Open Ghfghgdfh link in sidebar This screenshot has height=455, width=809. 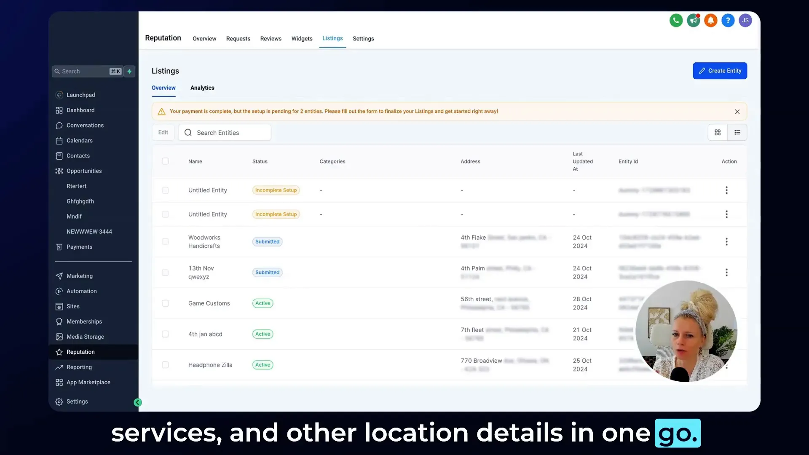[80, 201]
